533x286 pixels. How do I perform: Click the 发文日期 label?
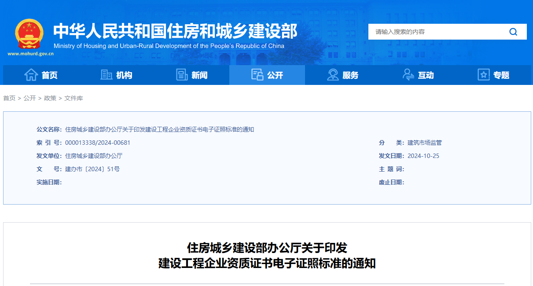pyautogui.click(x=392, y=156)
